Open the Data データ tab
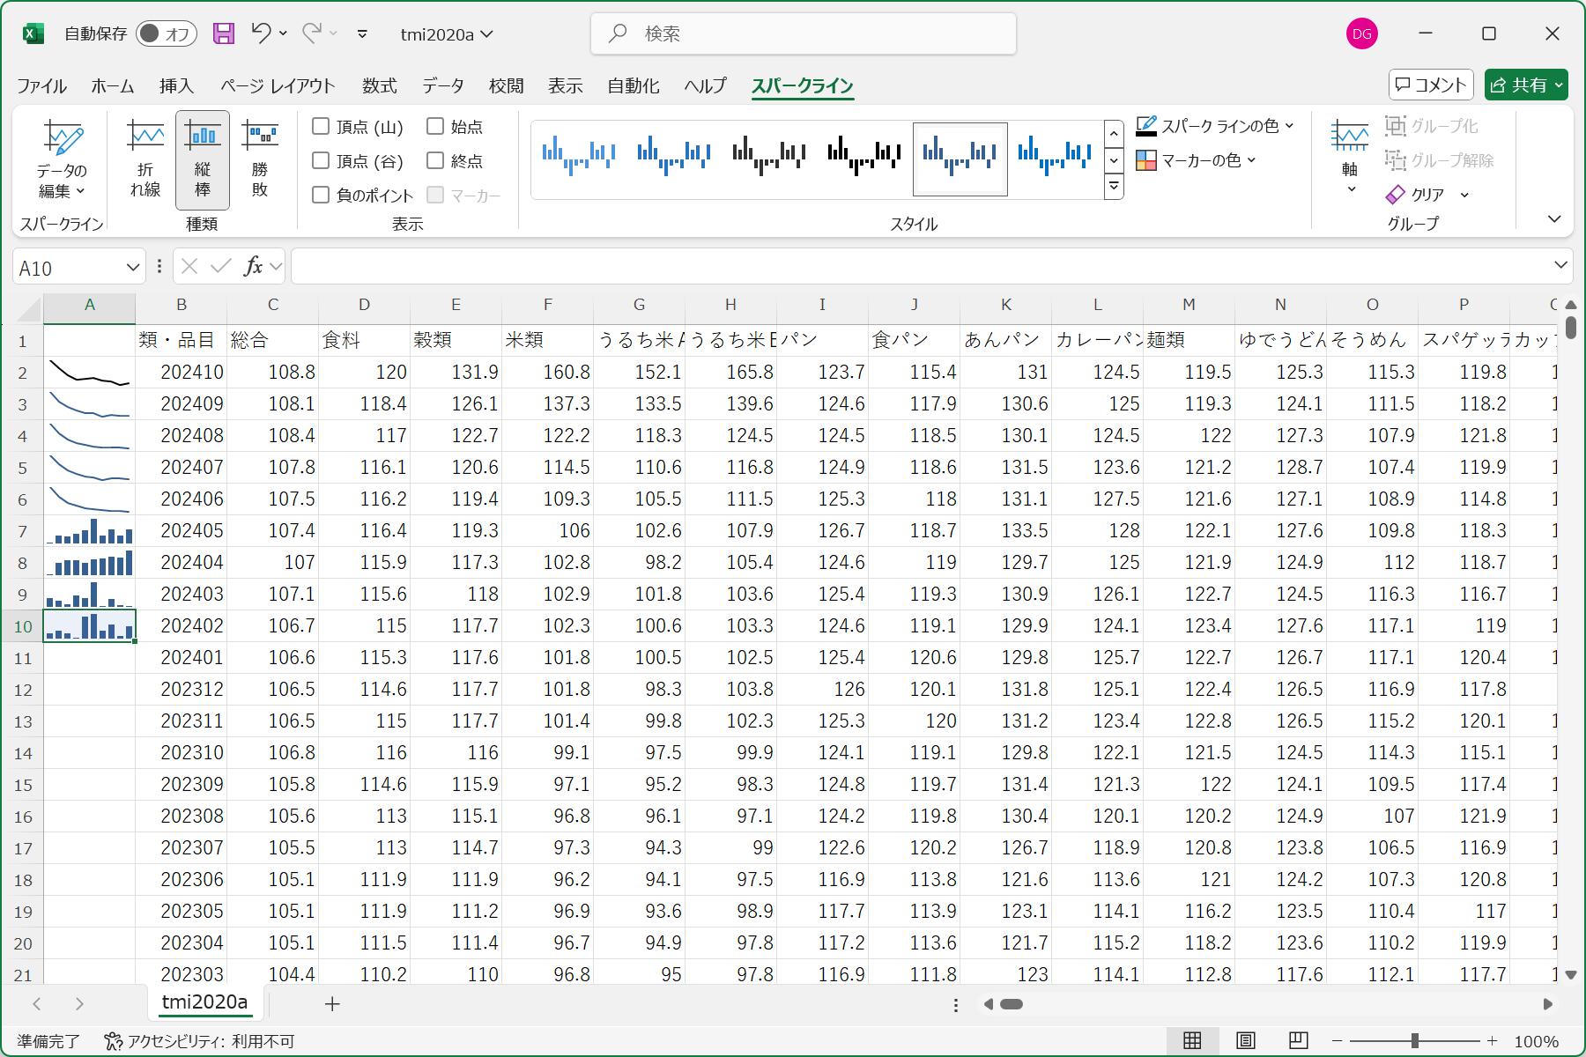The width and height of the screenshot is (1586, 1057). tap(442, 85)
